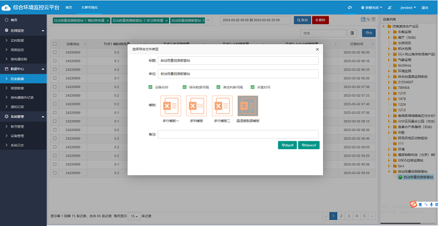Choose the 多列模板 template icon

tap(197, 106)
